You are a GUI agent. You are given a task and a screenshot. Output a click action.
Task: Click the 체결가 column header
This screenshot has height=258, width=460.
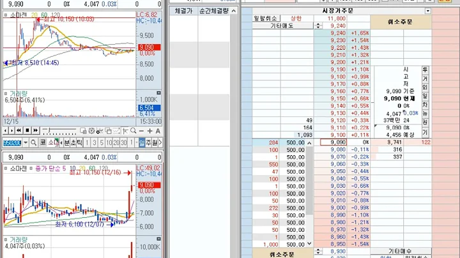point(183,11)
